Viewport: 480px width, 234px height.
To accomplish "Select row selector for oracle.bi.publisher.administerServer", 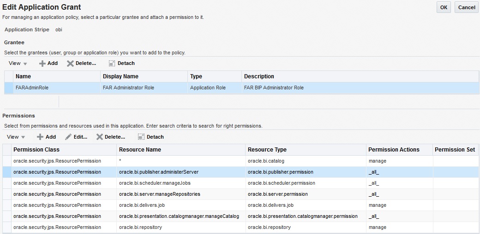I will [x=7, y=172].
